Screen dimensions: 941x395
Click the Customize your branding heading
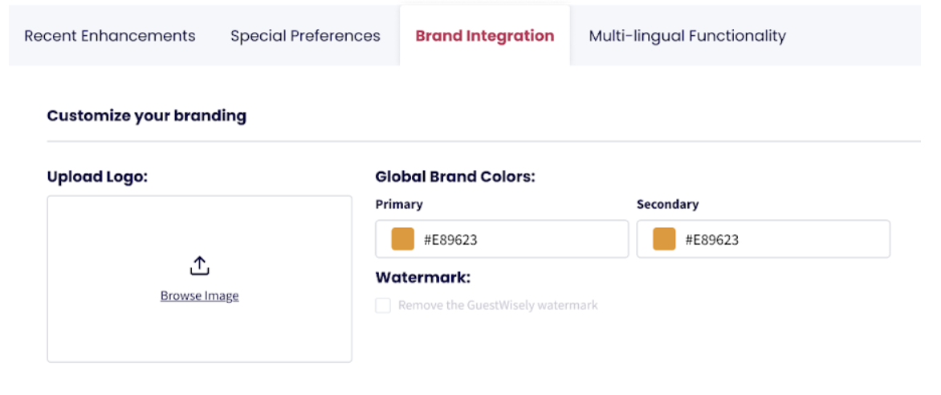pyautogui.click(x=146, y=116)
